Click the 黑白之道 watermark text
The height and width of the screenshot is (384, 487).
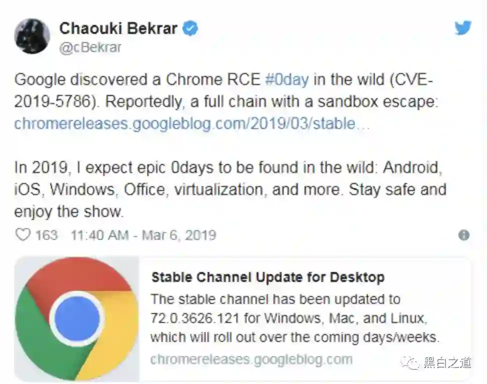(x=447, y=363)
